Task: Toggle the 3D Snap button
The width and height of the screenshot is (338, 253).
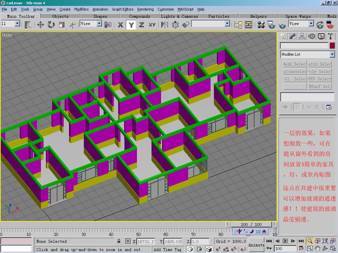Action: (x=218, y=249)
